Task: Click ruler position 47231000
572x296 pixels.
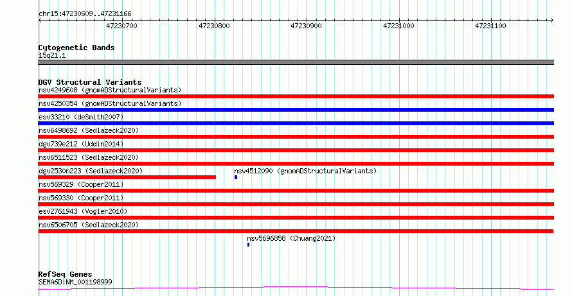Action: pyautogui.click(x=398, y=26)
